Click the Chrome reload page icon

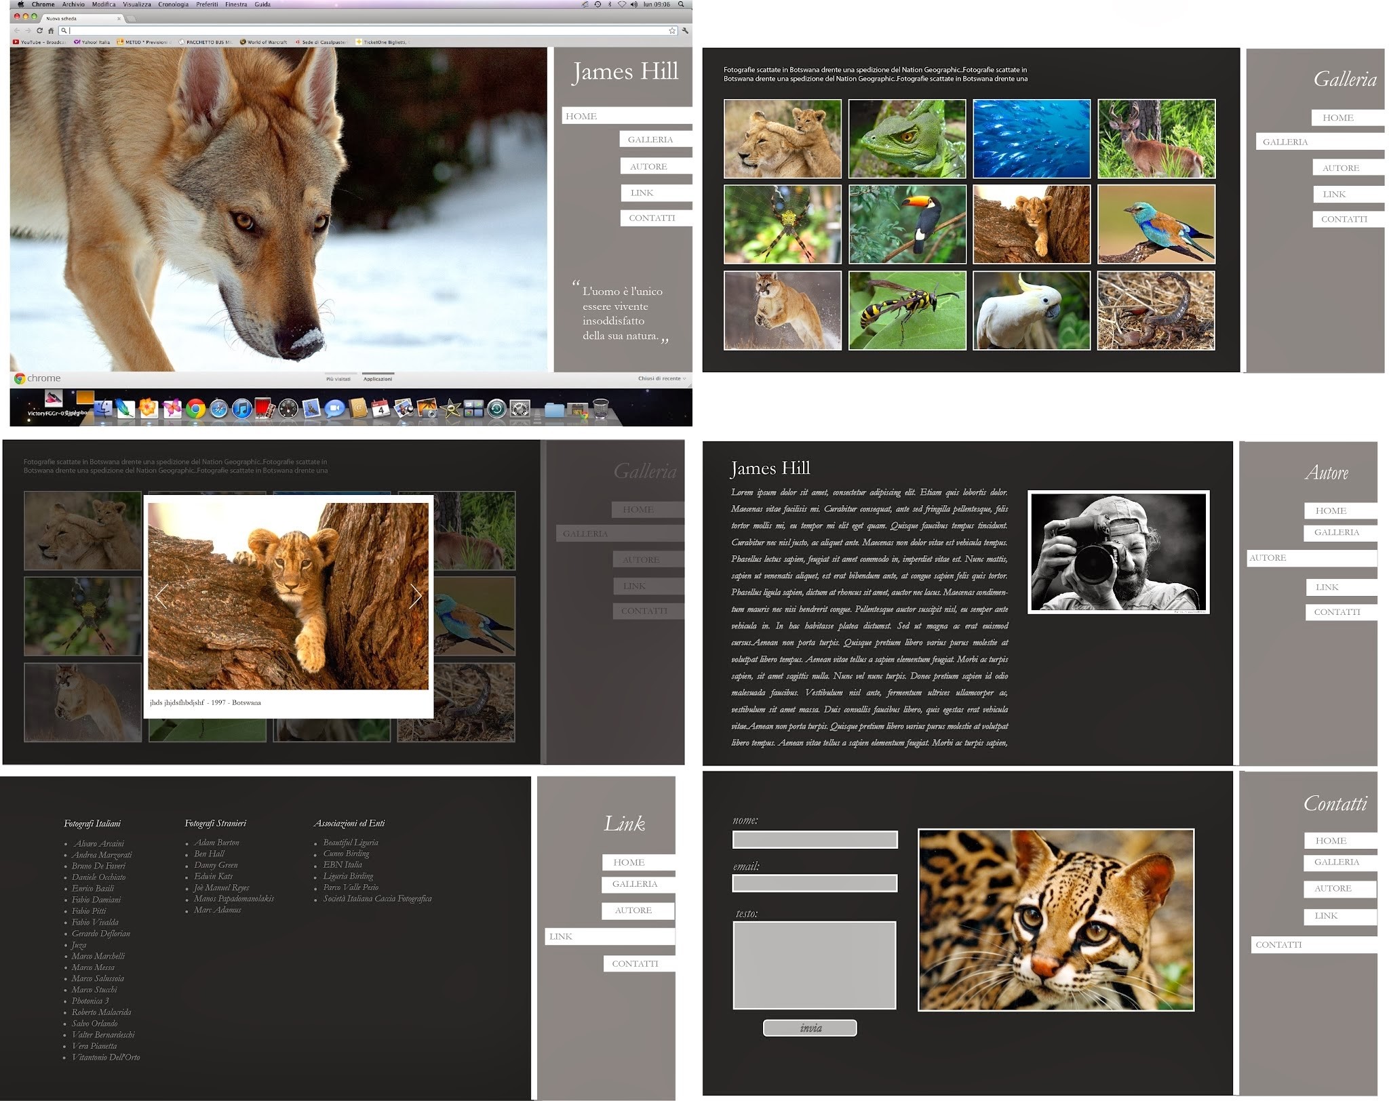click(x=39, y=31)
